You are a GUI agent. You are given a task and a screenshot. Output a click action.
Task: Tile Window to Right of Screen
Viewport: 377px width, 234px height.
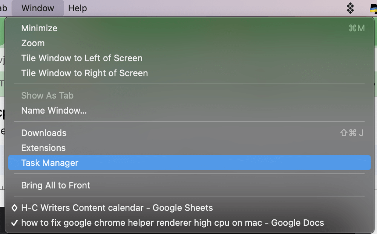tap(84, 73)
